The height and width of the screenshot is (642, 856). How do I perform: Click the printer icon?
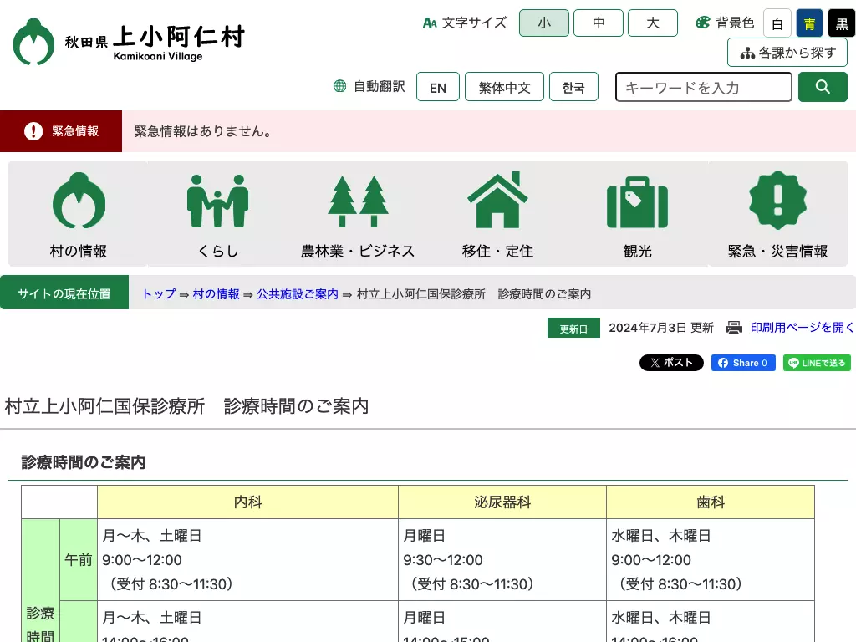pyautogui.click(x=734, y=328)
